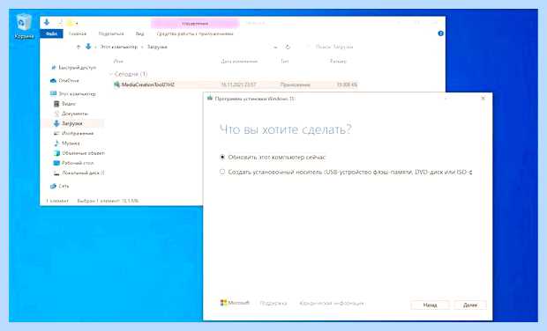This screenshot has height=331, width=547.
Task: Open the quick access toolbar customize arrow
Action: pyautogui.click(x=77, y=23)
